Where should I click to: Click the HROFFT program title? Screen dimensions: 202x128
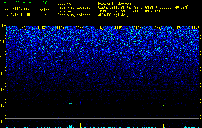20,3
